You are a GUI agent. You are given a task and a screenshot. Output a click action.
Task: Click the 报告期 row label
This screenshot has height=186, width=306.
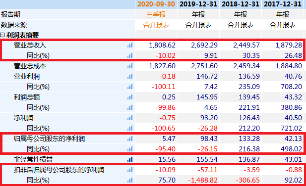10,14
